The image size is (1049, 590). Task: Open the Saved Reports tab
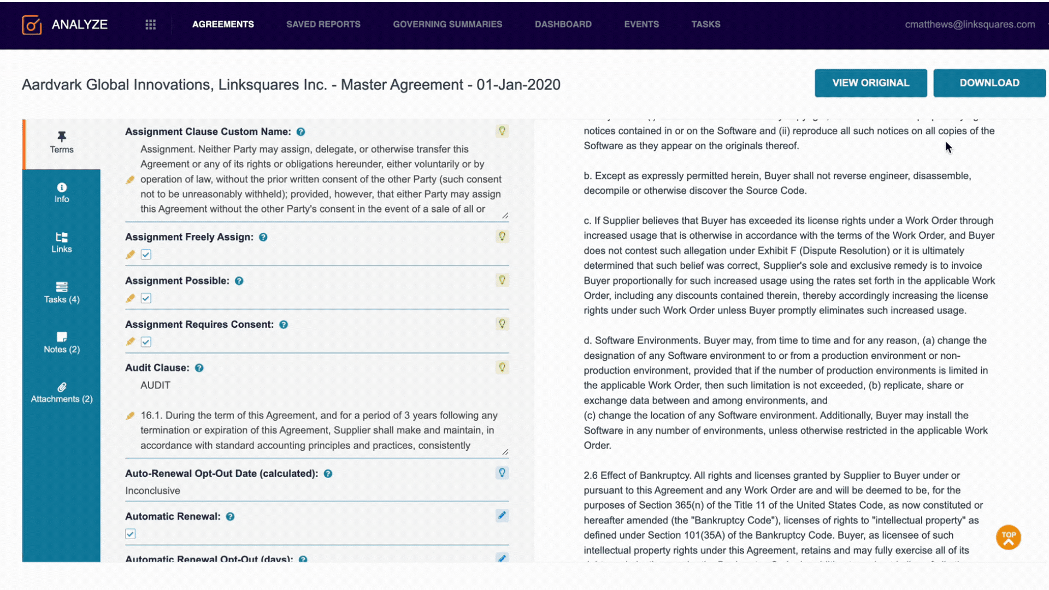click(323, 25)
